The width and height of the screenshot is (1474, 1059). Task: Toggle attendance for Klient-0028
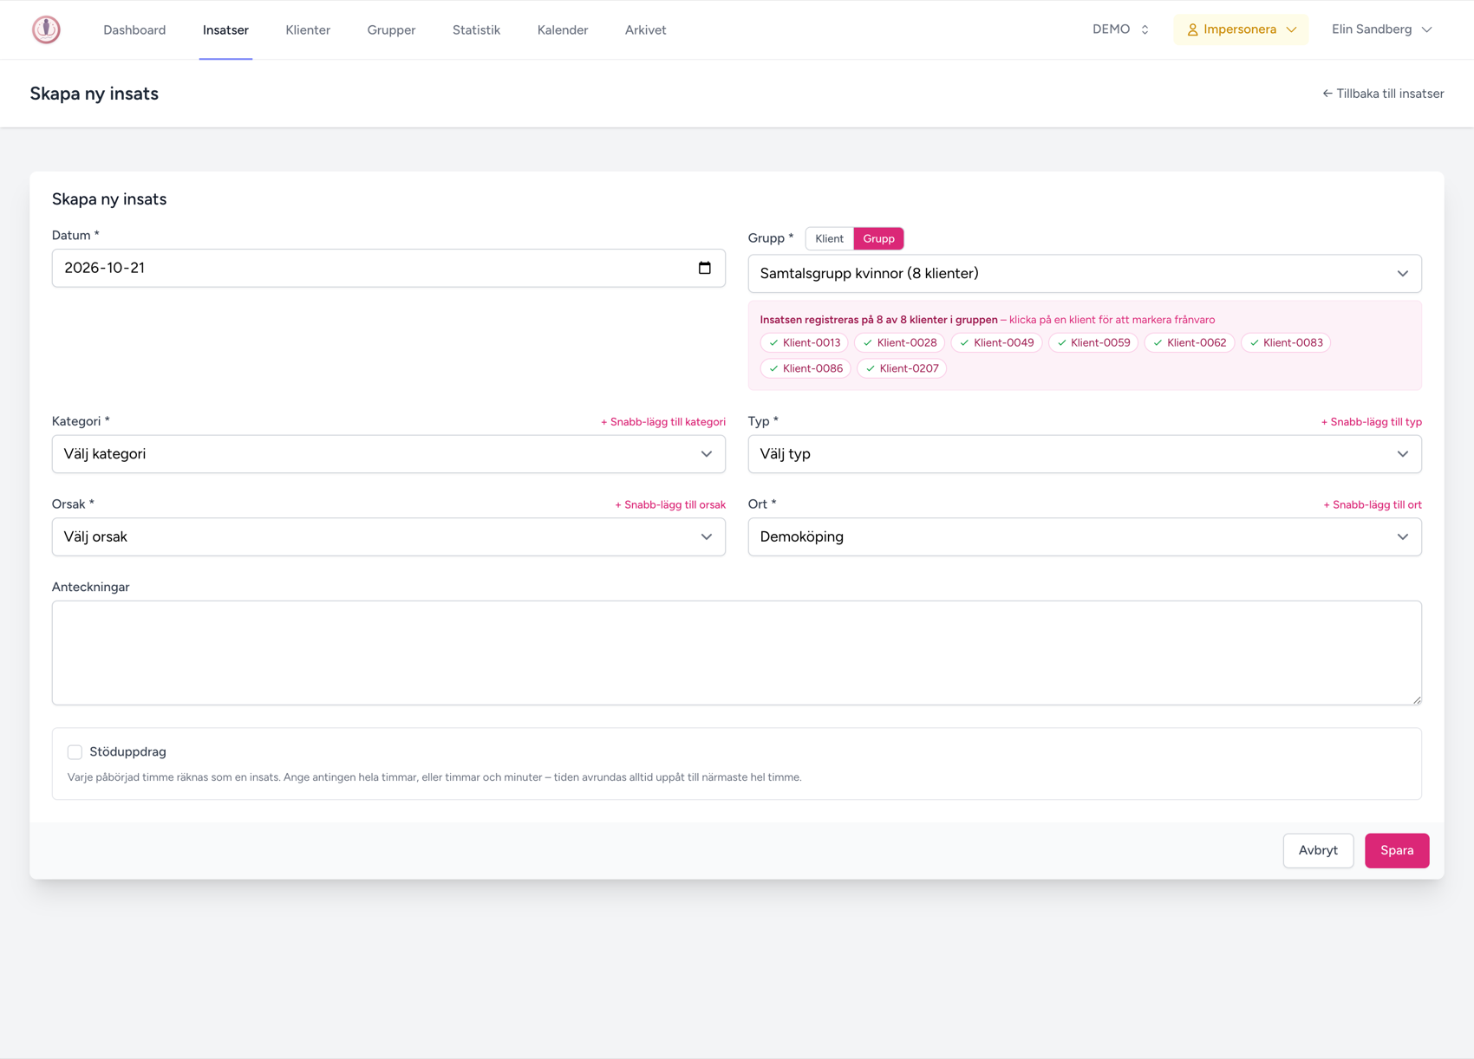point(899,342)
